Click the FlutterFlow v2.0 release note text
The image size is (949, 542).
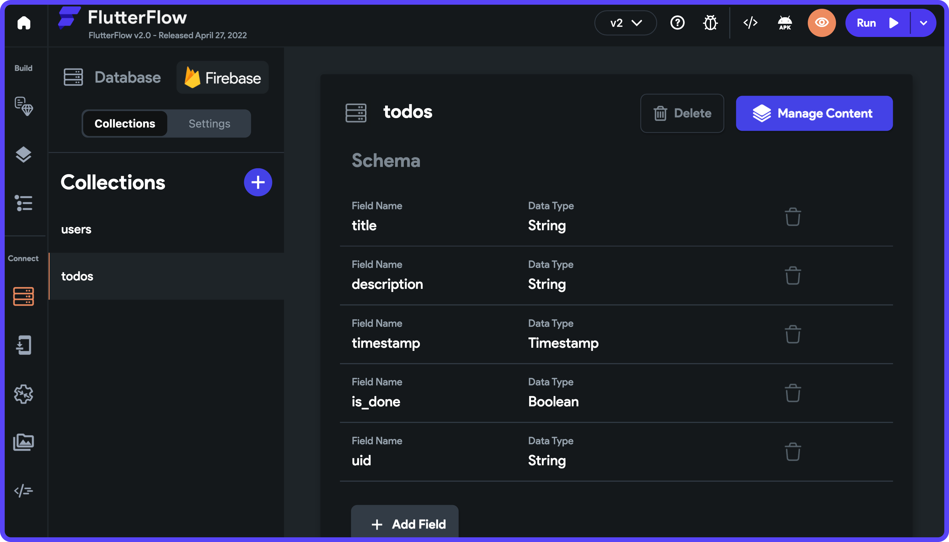[168, 35]
